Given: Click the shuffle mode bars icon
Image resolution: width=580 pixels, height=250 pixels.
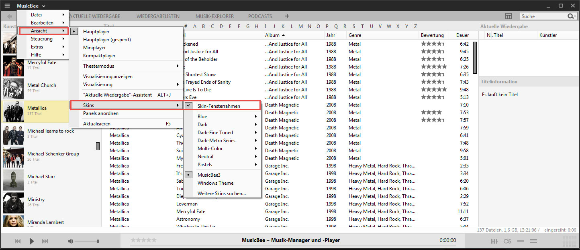Looking at the screenshot, I should (534, 241).
